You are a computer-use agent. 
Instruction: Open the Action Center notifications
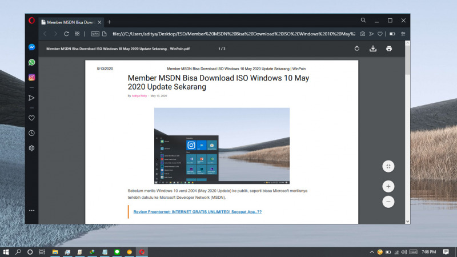(446, 252)
